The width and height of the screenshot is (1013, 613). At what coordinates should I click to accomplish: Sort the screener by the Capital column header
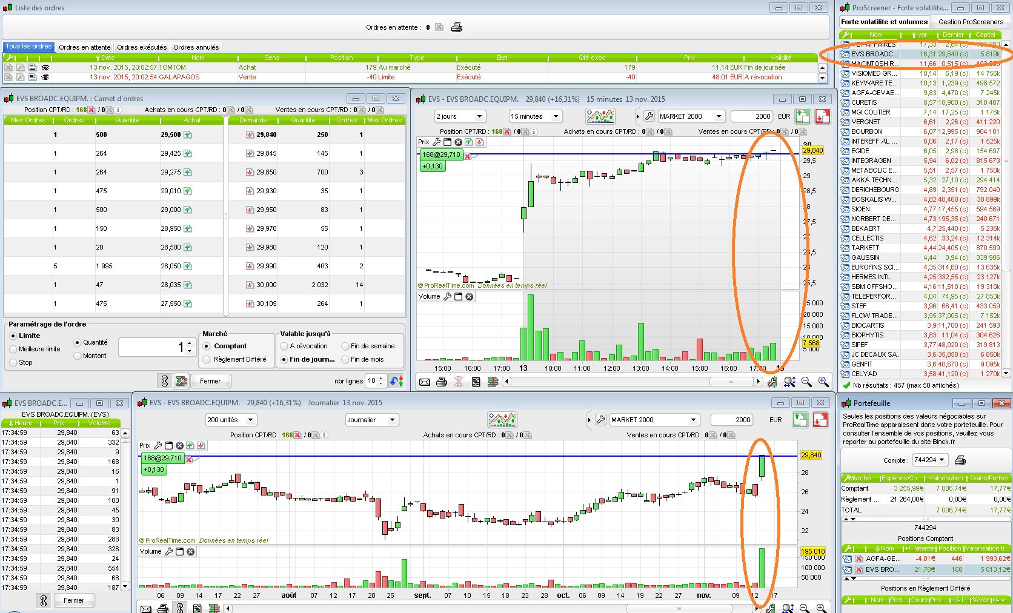(985, 35)
